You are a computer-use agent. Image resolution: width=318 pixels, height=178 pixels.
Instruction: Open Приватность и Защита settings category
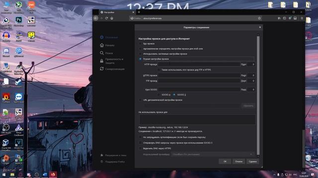[x=112, y=61]
